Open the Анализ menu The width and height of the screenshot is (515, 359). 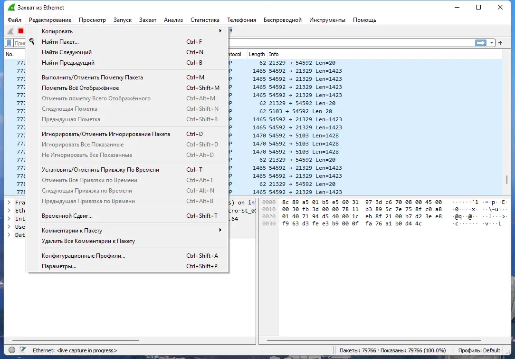click(173, 20)
